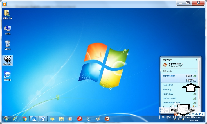
Task: Open Windows Explorer folder on the taskbar
Action: pyautogui.click(x=61, y=119)
